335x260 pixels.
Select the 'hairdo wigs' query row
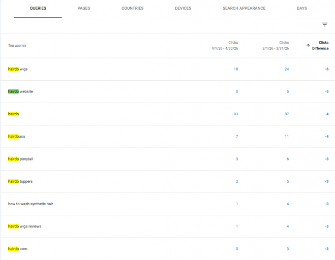[168, 69]
